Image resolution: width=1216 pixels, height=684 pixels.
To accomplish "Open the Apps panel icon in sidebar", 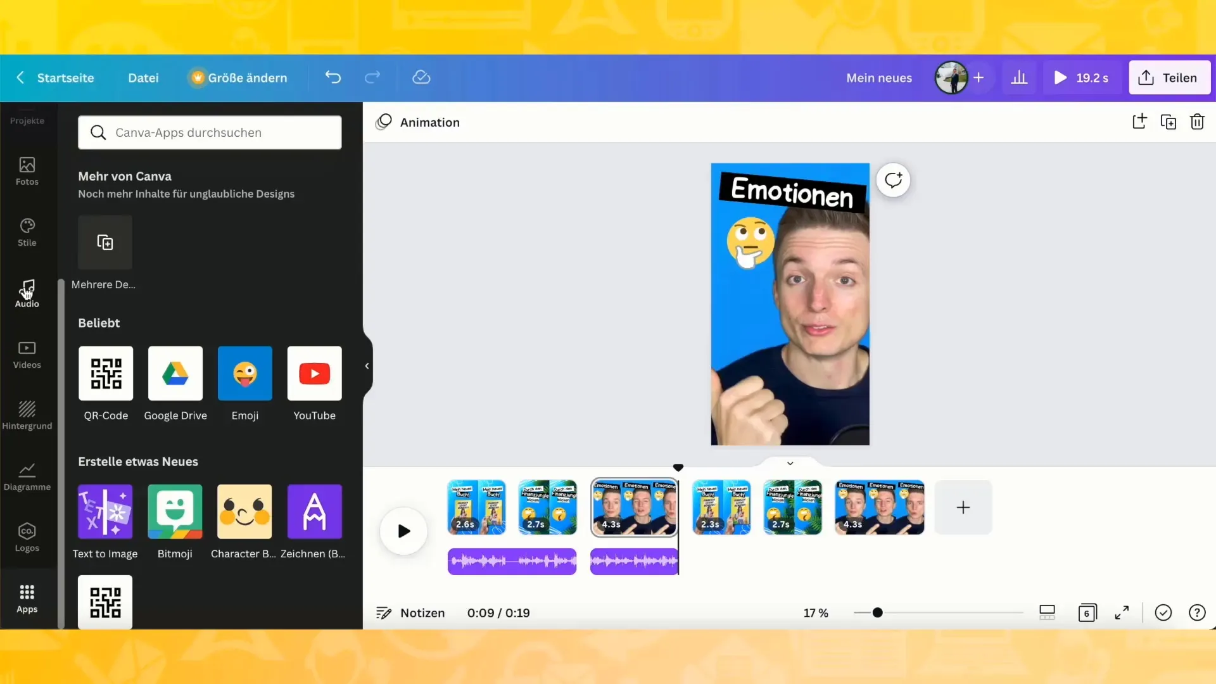I will coord(27,597).
